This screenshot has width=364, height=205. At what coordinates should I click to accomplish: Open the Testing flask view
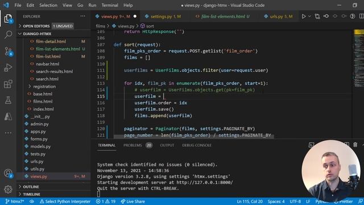[8, 100]
